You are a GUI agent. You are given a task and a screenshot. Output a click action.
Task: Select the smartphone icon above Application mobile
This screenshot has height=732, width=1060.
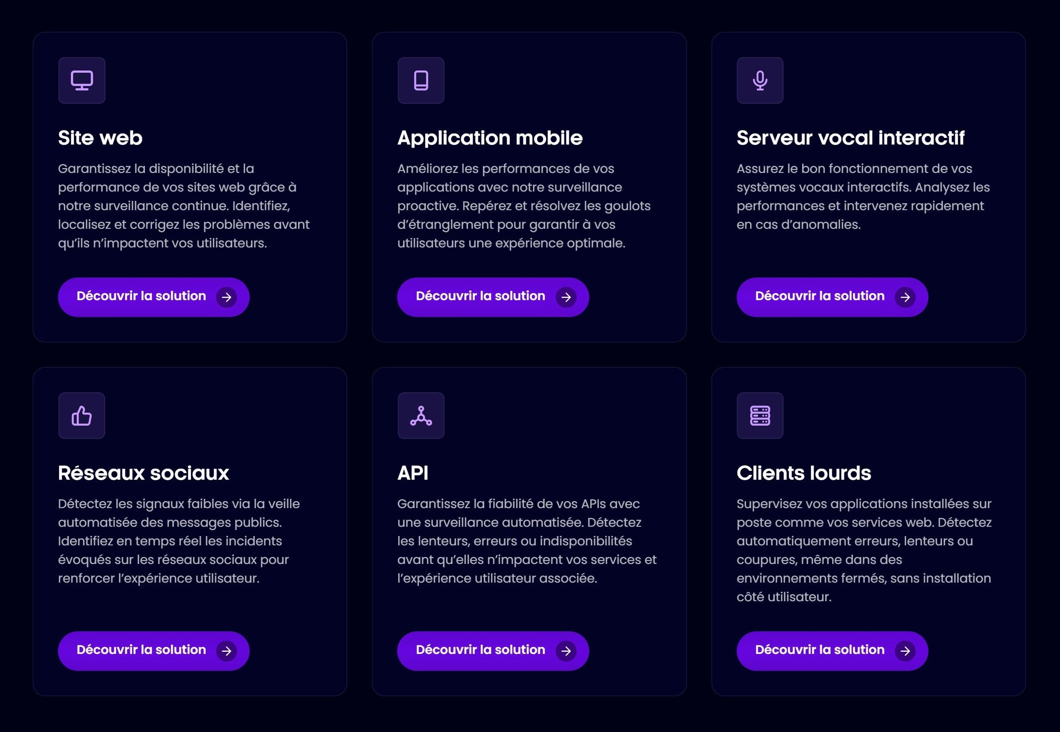pyautogui.click(x=421, y=80)
